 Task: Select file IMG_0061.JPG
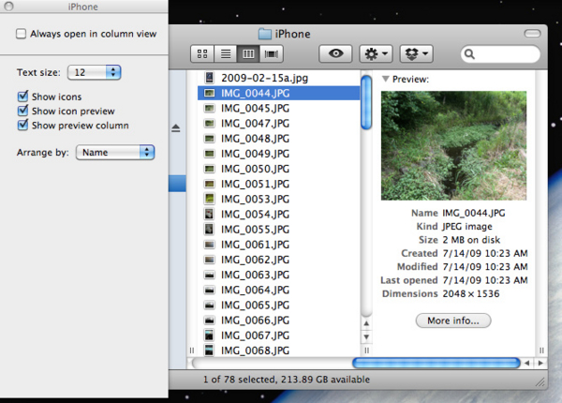tap(278, 245)
